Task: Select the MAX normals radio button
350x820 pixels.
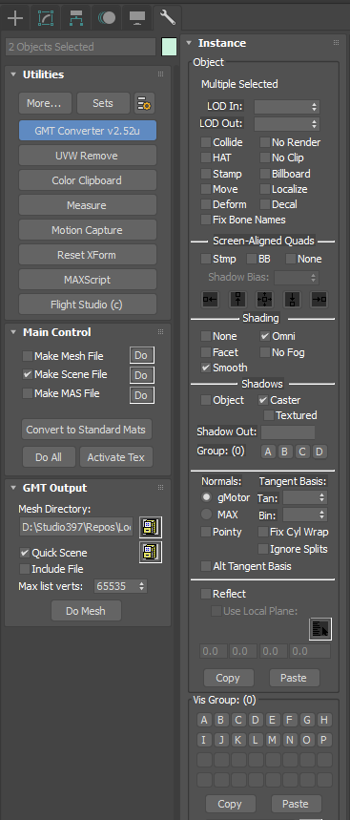Action: point(207,515)
